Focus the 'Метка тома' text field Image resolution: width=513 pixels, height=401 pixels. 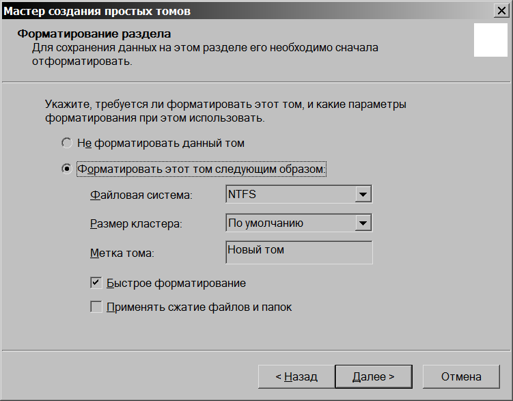[299, 252]
